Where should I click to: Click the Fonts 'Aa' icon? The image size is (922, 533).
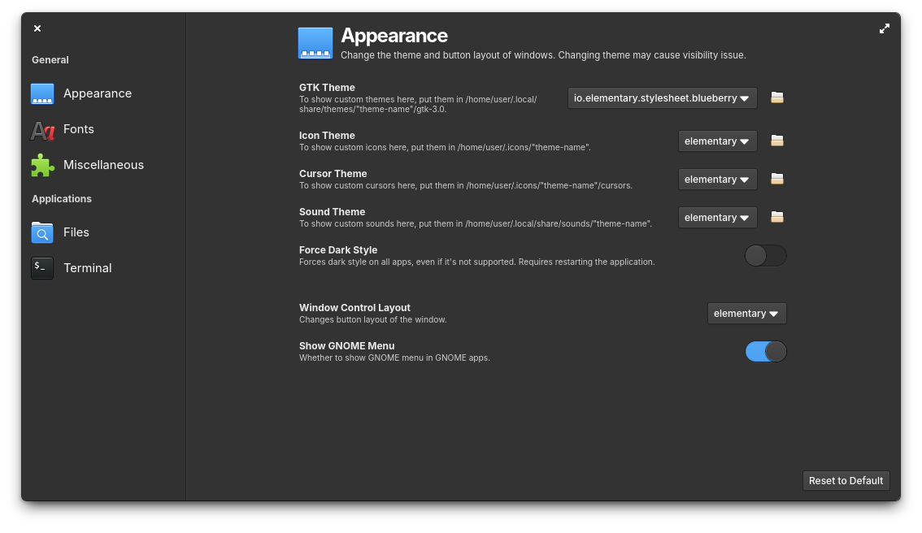pyautogui.click(x=42, y=130)
